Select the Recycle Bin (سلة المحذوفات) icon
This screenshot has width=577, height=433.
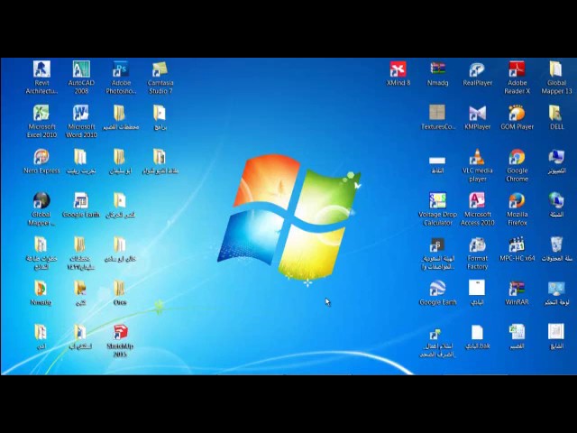[556, 249]
